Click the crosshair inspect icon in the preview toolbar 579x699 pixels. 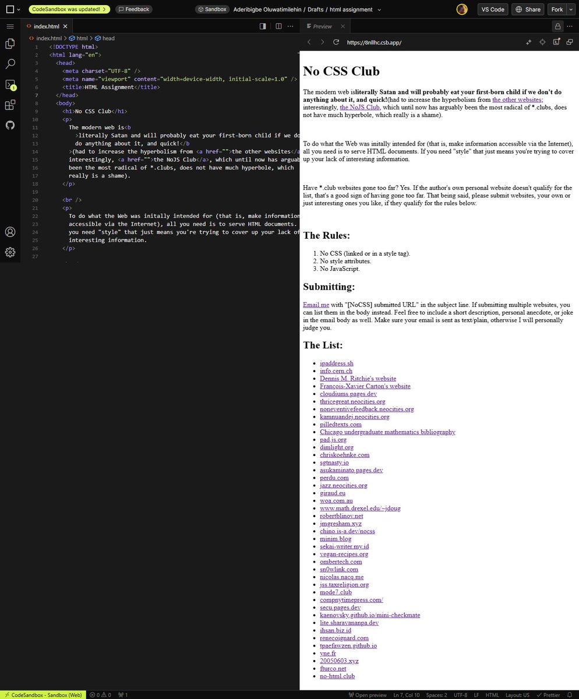542,43
